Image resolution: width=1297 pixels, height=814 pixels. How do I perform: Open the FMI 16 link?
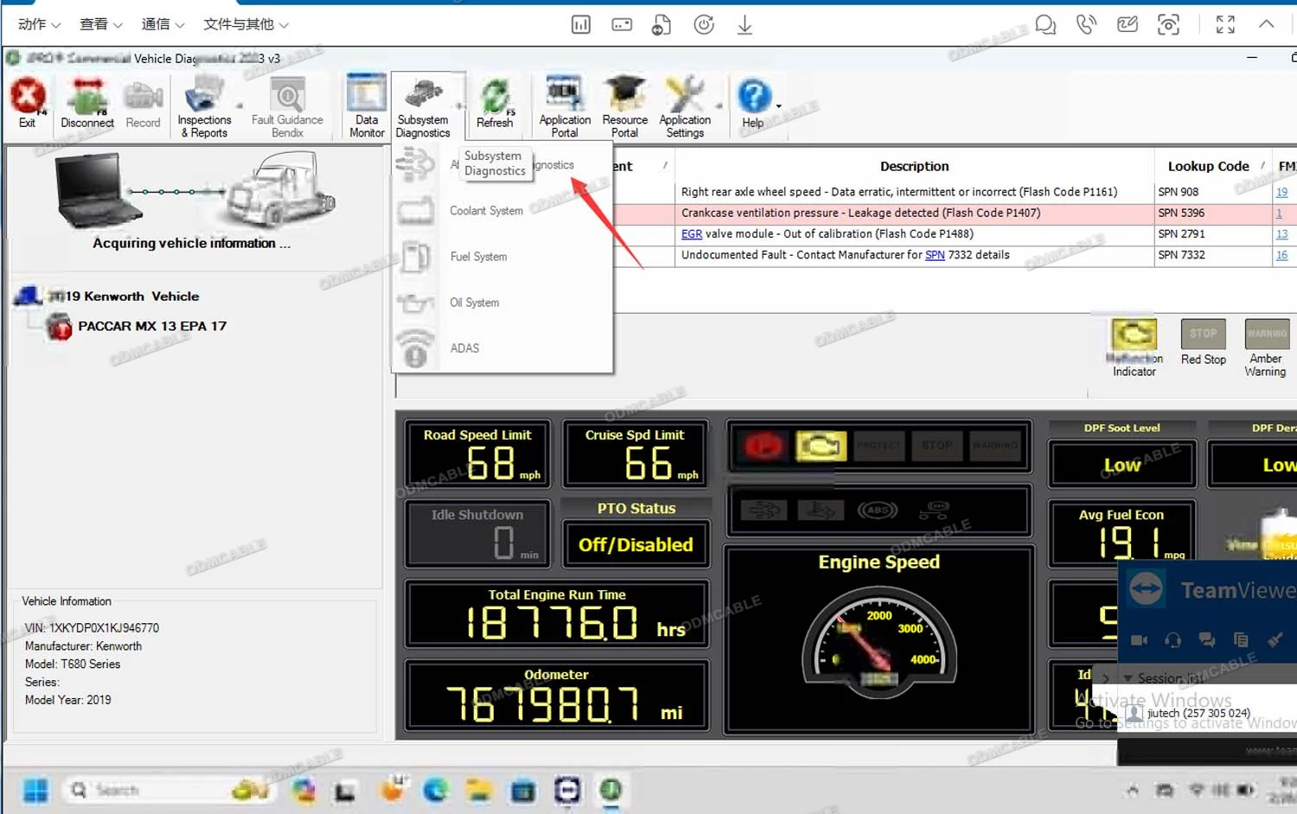pos(1281,255)
